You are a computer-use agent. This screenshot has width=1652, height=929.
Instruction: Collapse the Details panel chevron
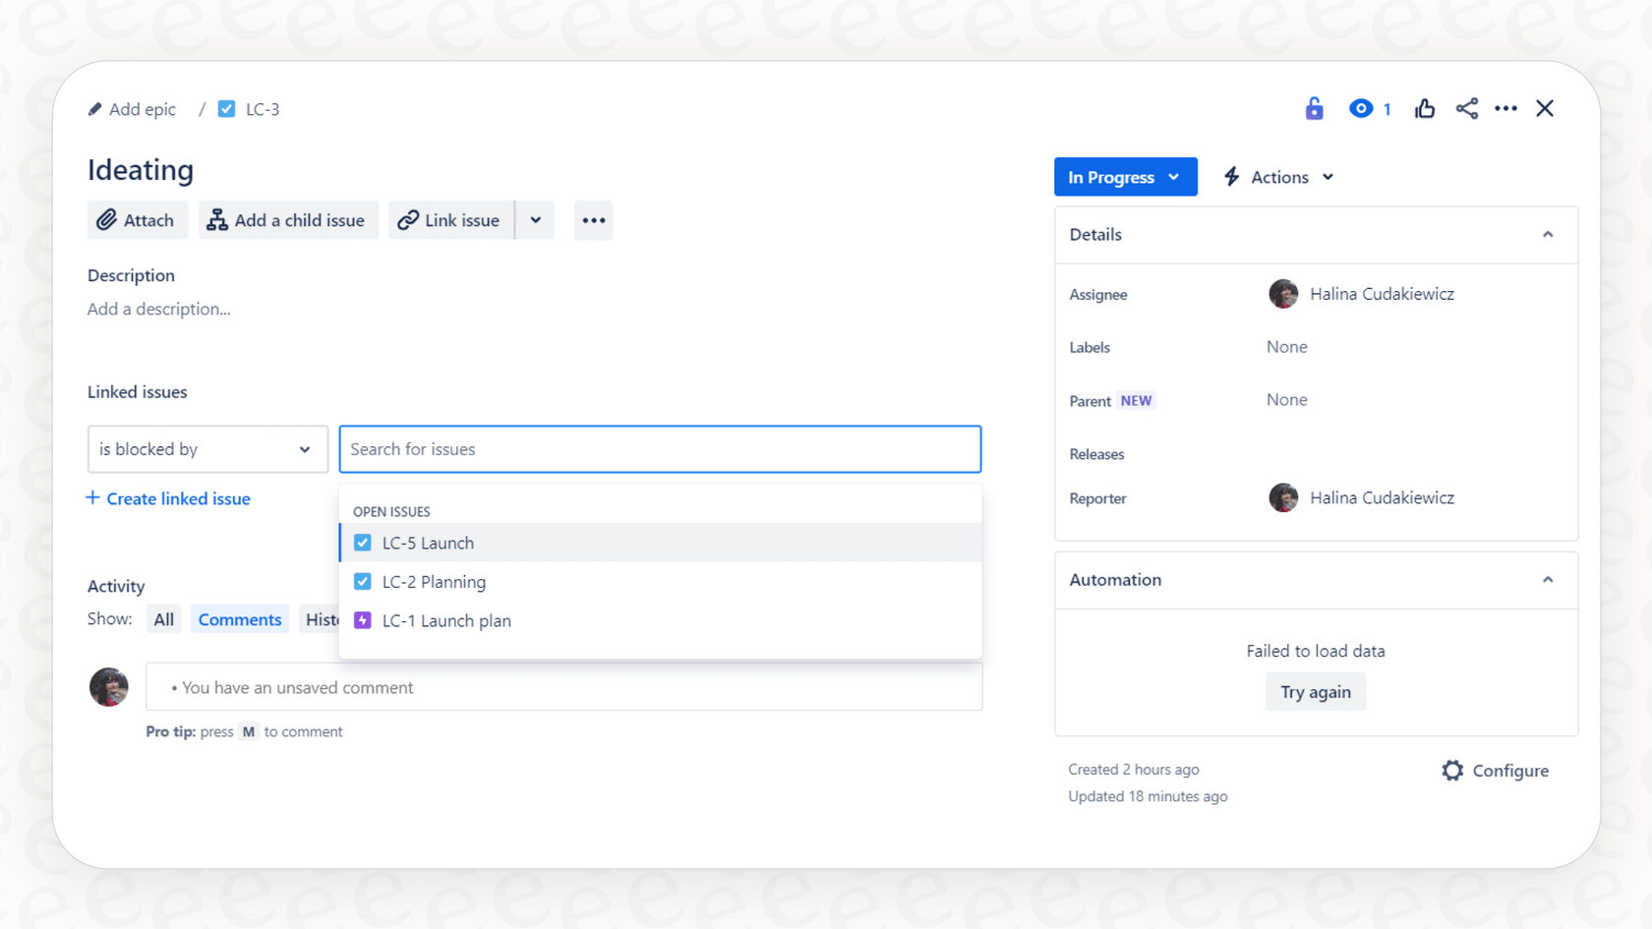tap(1548, 235)
